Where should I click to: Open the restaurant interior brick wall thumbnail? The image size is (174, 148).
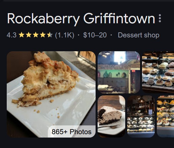click(x=119, y=72)
